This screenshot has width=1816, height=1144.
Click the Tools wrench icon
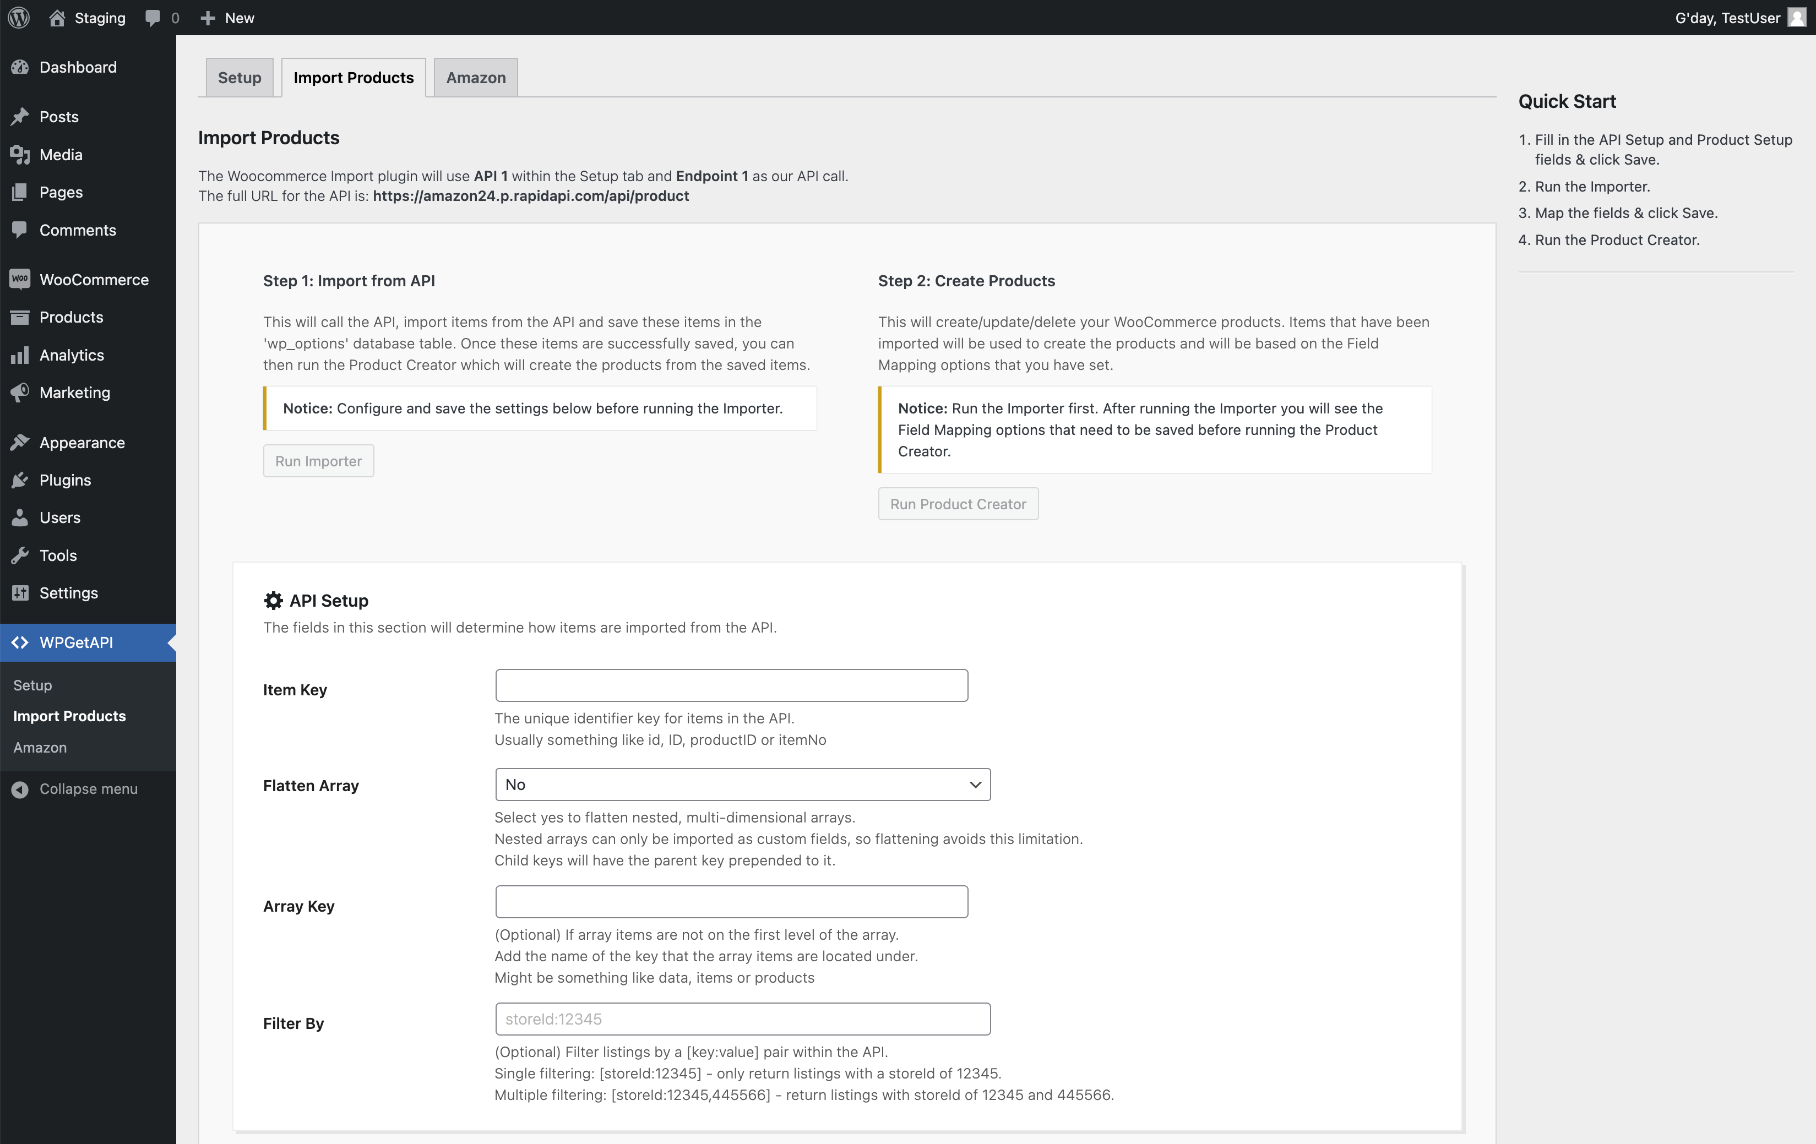click(20, 555)
